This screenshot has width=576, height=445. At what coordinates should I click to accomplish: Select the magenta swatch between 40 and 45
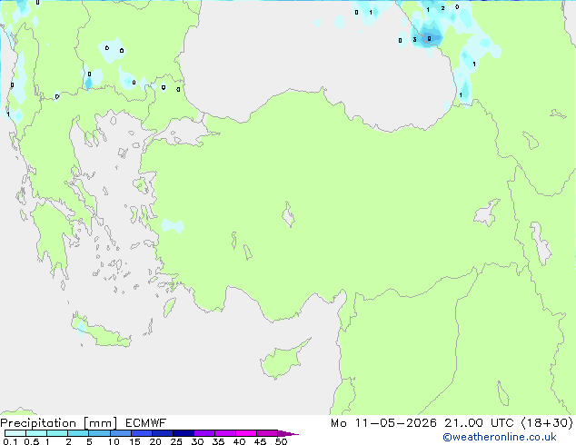pyautogui.click(x=246, y=433)
